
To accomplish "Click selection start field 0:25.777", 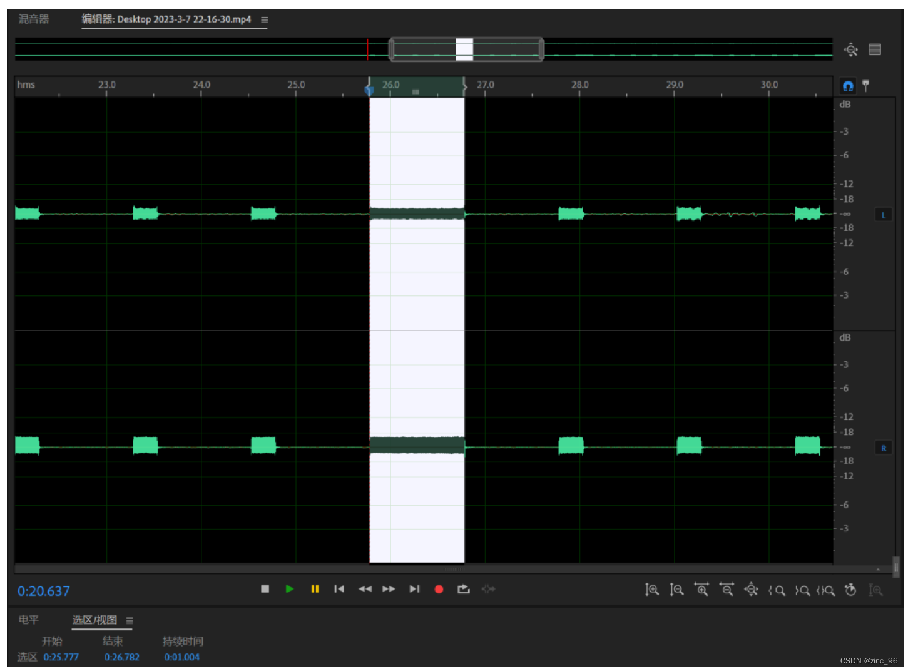I will click(61, 657).
